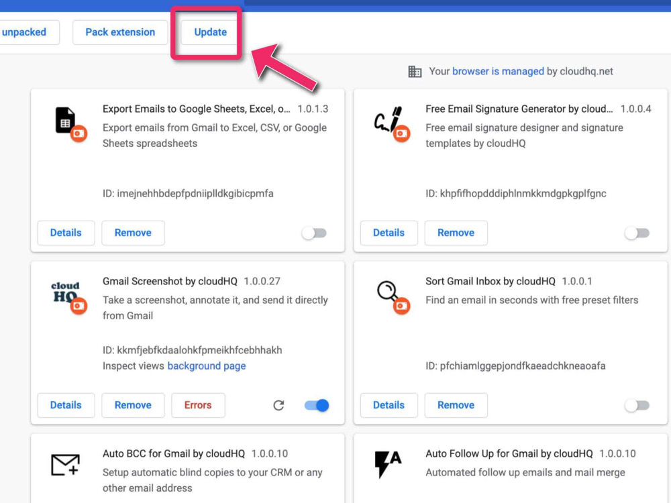Enable the Sort Gmail Inbox extension

(637, 405)
